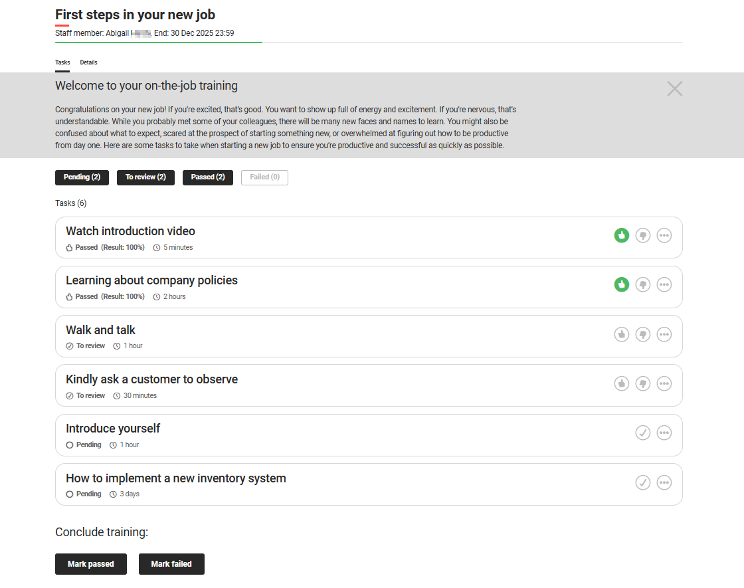This screenshot has width=744, height=588.
Task: Toggle the Passed (2) filter
Action: point(207,177)
